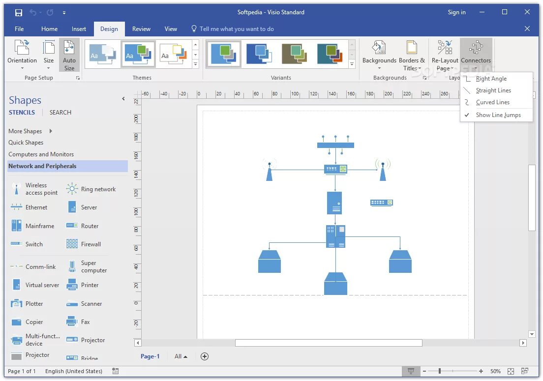Select the first pale blue theme thumbnail
543x381 pixels.
(103, 54)
